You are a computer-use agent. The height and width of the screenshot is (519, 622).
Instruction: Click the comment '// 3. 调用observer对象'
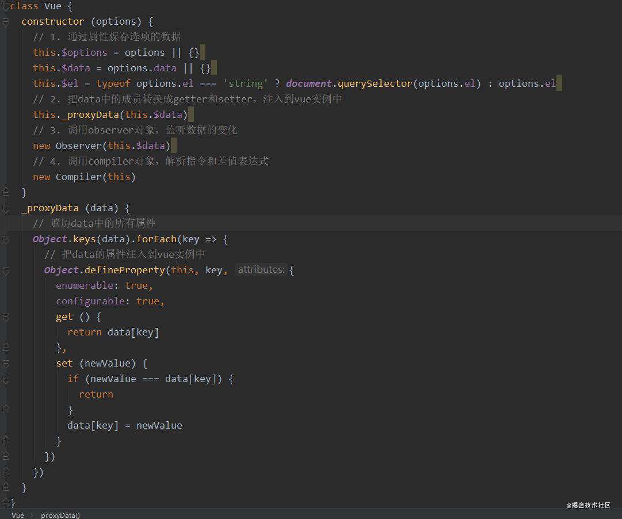pyautogui.click(x=135, y=130)
